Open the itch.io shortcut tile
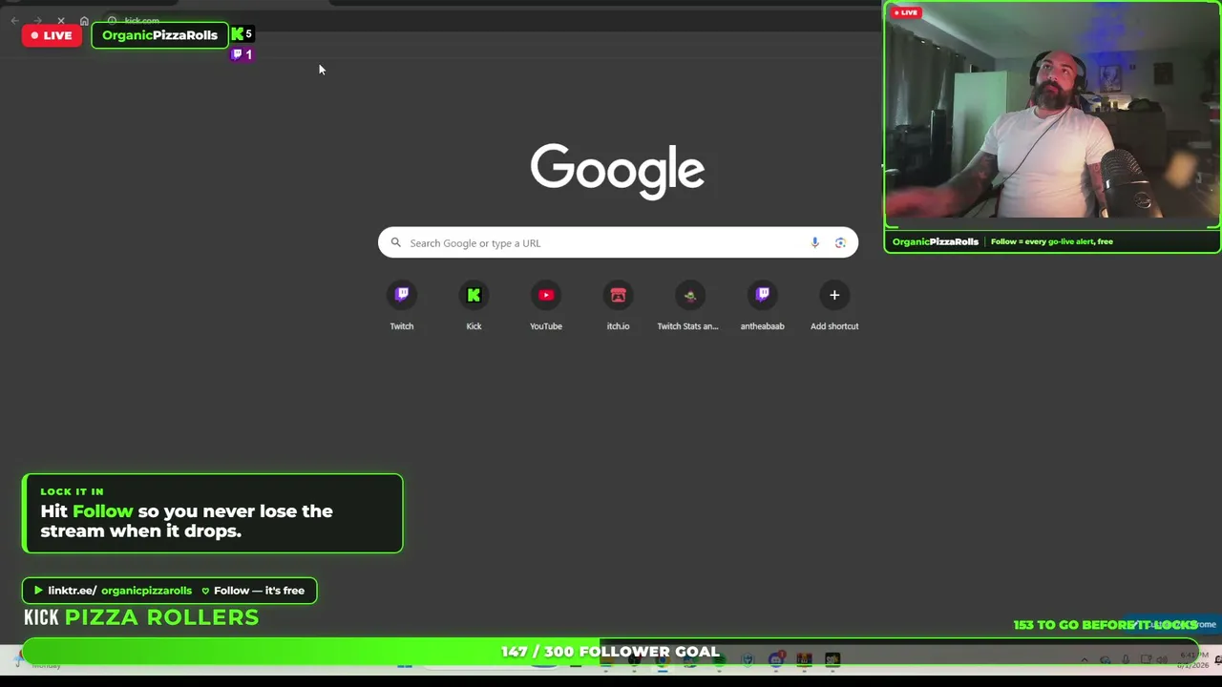This screenshot has width=1222, height=687. [618, 306]
